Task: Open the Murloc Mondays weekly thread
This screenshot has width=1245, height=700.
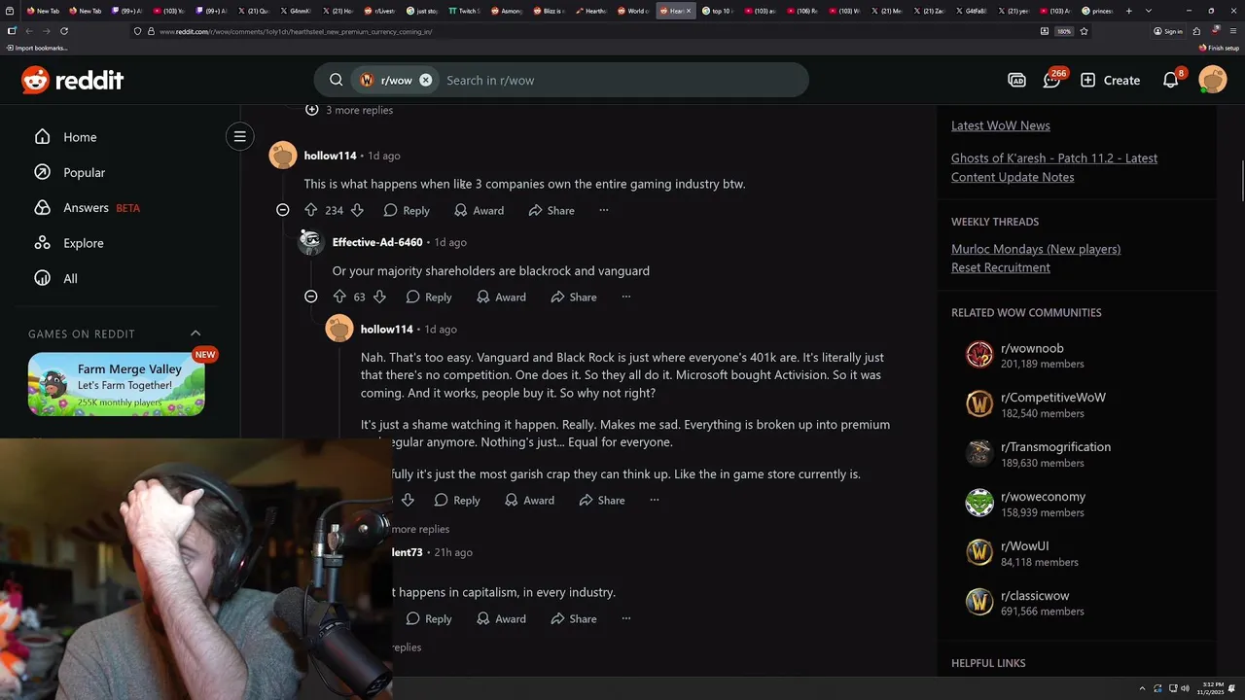Action: click(1036, 249)
